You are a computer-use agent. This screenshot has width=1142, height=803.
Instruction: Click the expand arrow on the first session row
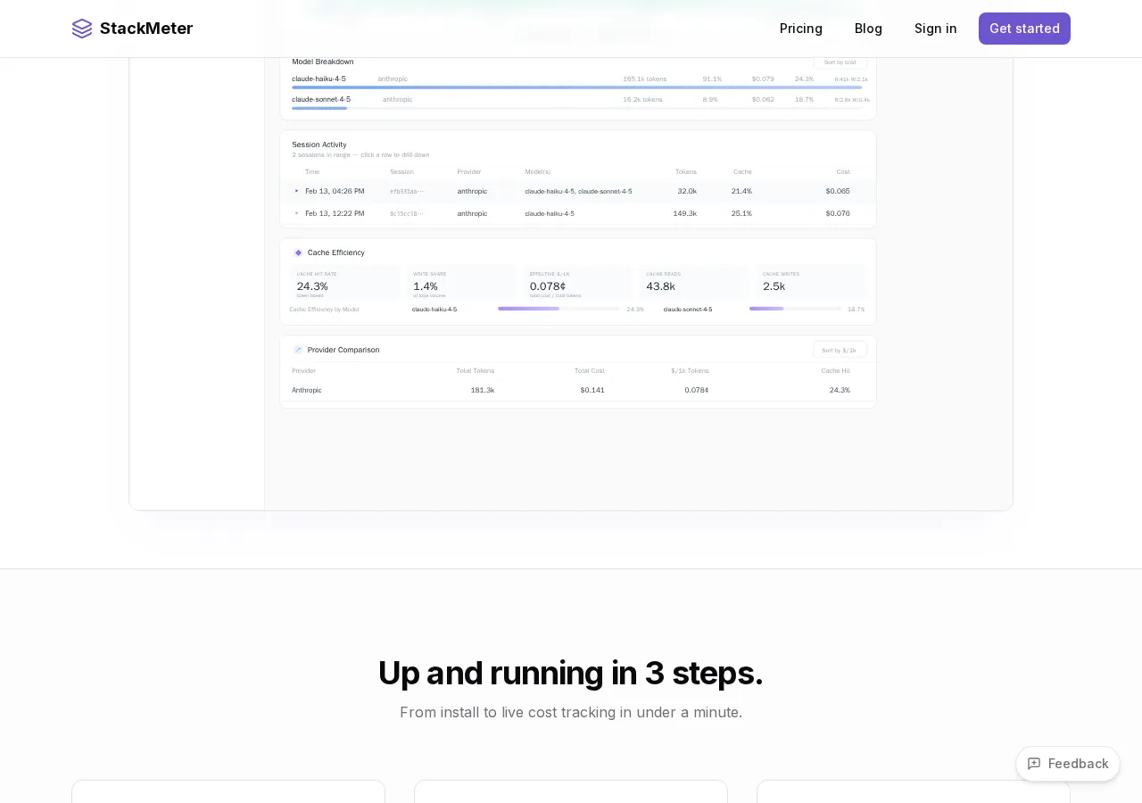point(296,191)
